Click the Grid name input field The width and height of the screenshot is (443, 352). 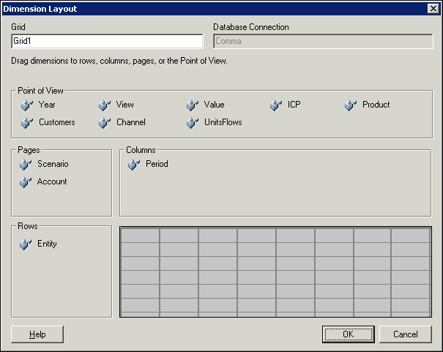tap(107, 42)
